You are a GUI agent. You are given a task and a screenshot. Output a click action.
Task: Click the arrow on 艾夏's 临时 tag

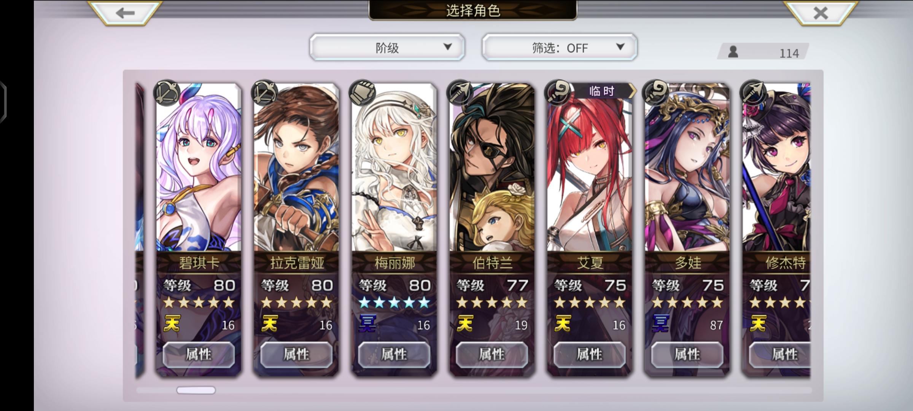pos(631,91)
